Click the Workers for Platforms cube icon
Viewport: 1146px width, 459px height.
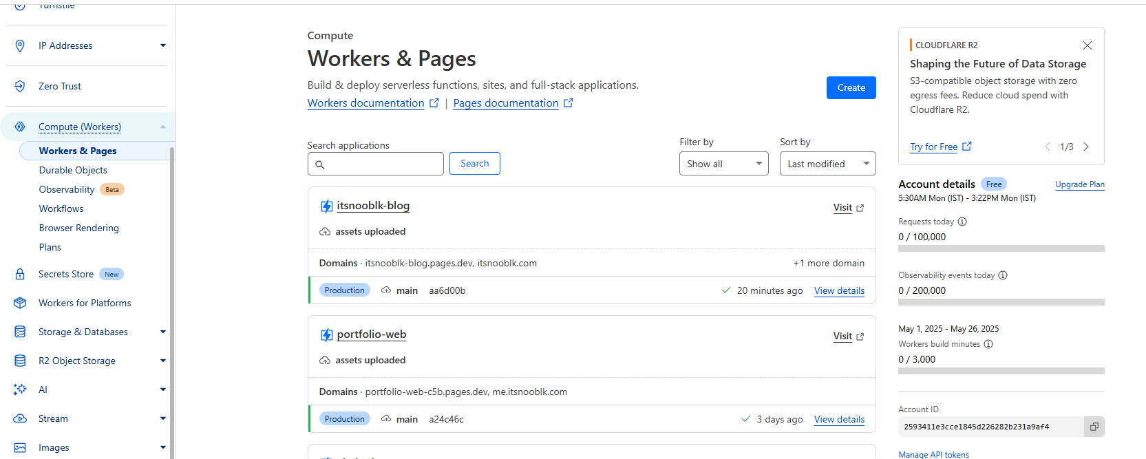point(20,303)
